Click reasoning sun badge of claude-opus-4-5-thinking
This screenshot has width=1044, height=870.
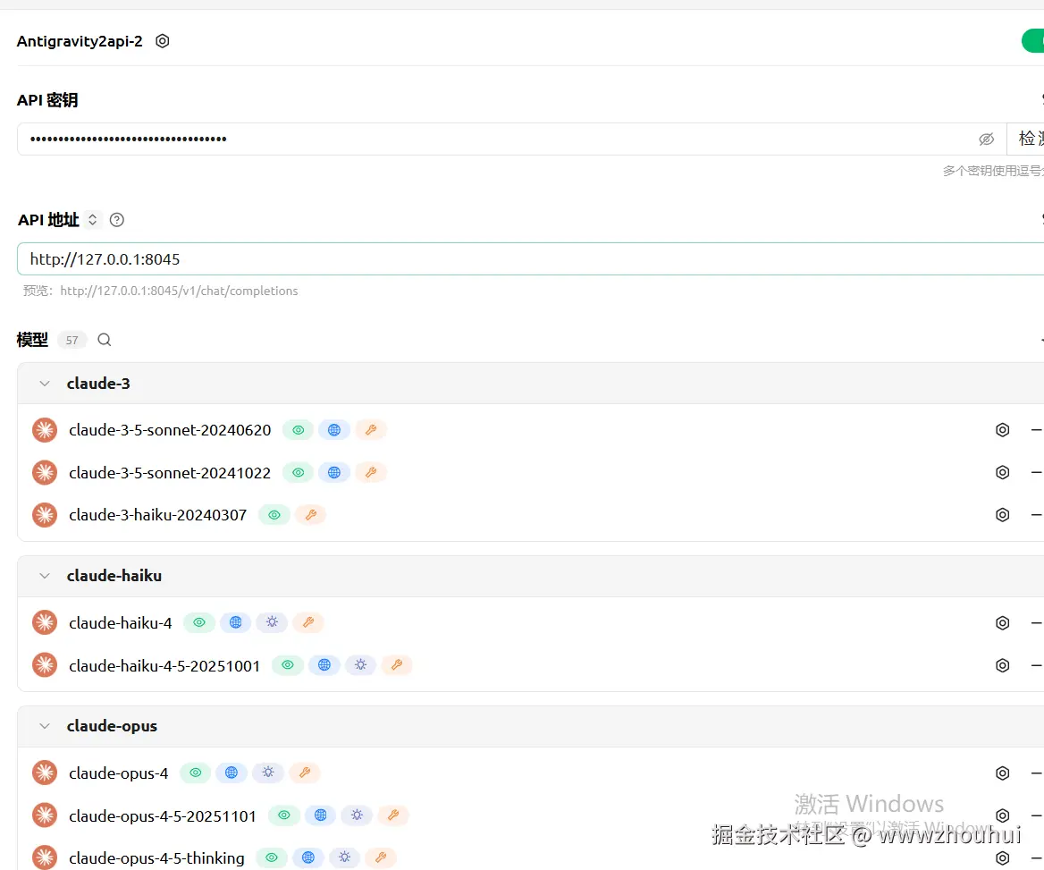(x=344, y=857)
